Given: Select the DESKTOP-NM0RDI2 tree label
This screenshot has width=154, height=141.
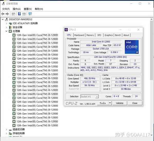Looking at the screenshot, I should pos(21,19).
